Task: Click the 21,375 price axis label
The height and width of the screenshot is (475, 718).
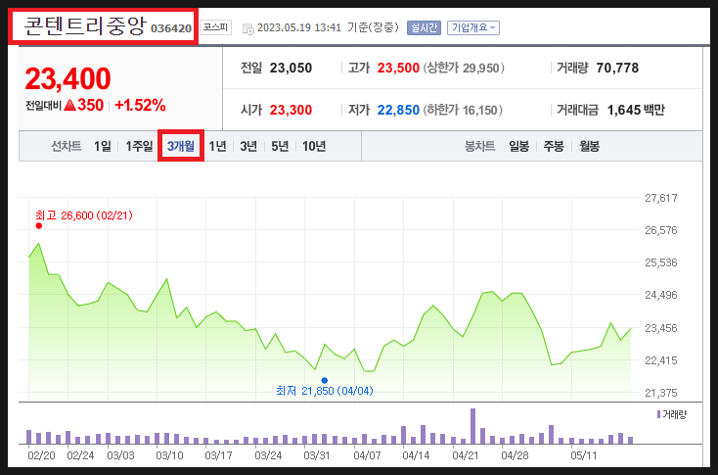Action: click(660, 393)
